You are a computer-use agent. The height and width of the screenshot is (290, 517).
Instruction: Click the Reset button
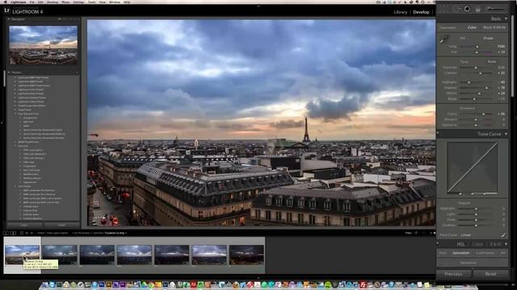click(490, 274)
